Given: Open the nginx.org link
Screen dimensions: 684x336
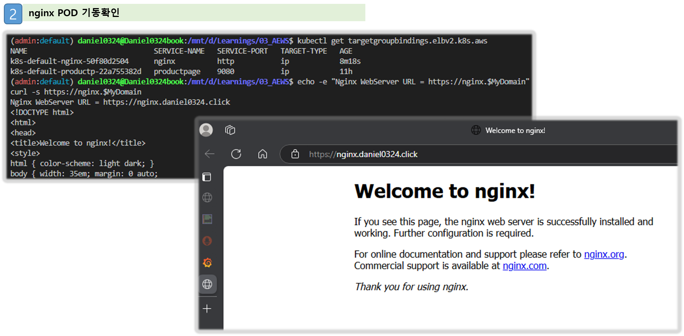Looking at the screenshot, I should 604,254.
